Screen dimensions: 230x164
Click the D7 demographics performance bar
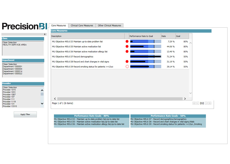click(x=145, y=57)
